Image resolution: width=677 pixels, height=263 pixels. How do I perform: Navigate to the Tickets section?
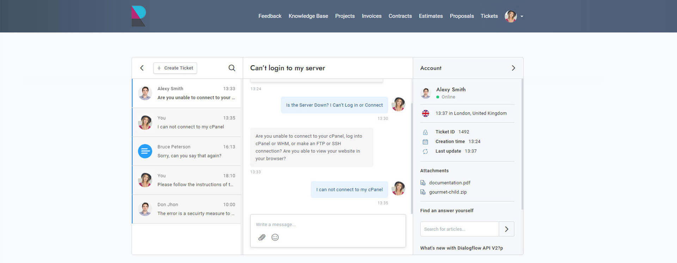(x=489, y=16)
